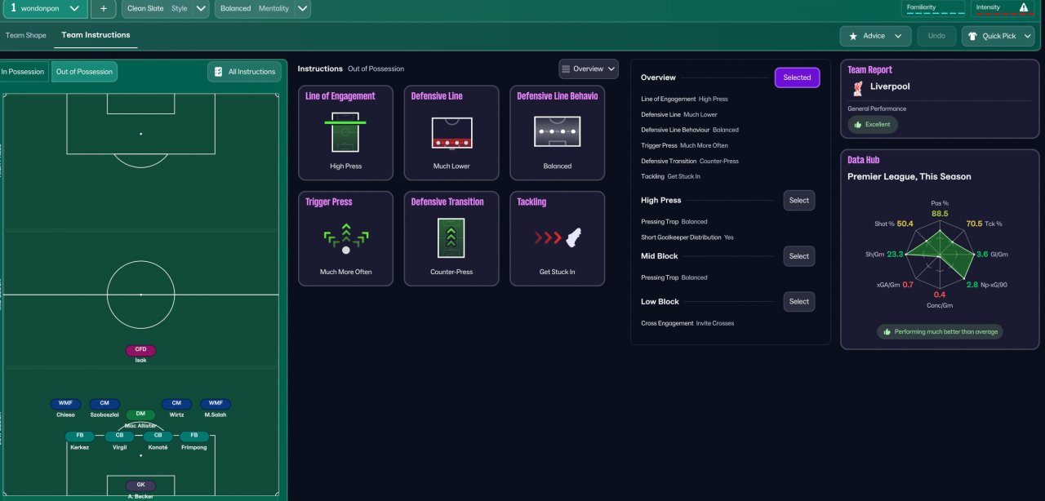This screenshot has width=1045, height=501.
Task: Switch to In Possession view
Action: click(23, 72)
